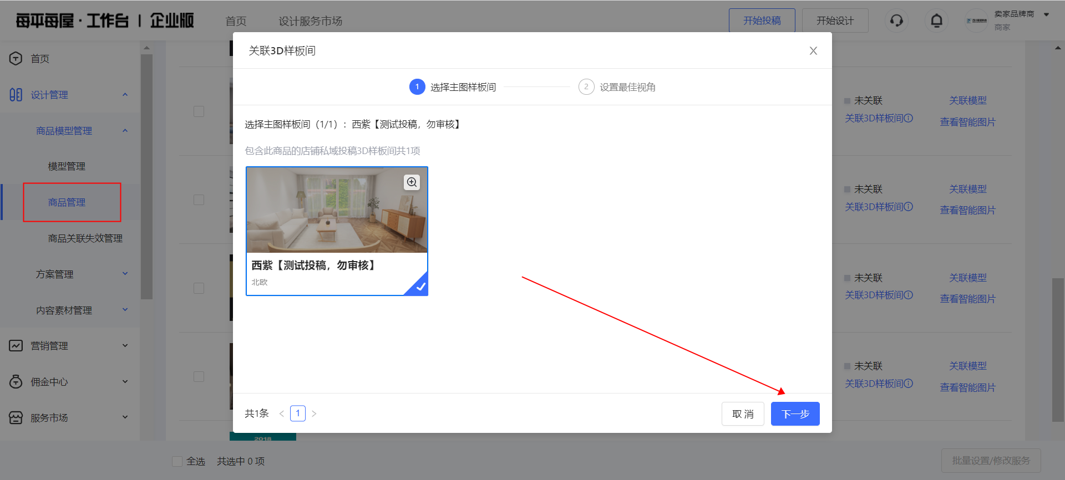Expand the 营销管理 section
The height and width of the screenshot is (480, 1065).
click(125, 346)
